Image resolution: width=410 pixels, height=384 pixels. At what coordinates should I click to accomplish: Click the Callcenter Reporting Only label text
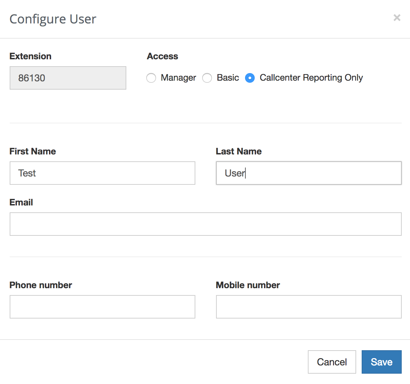click(311, 78)
